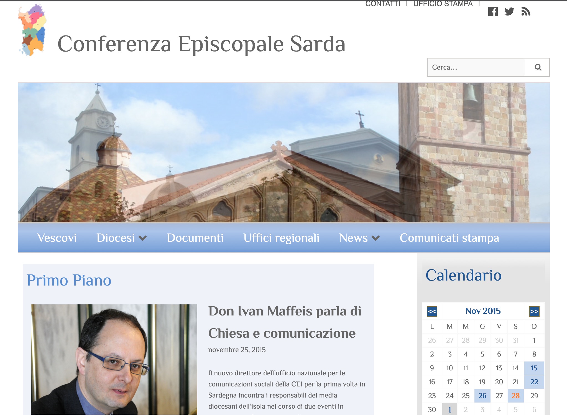
Task: Open the Vescovi menu item
Action: 57,238
